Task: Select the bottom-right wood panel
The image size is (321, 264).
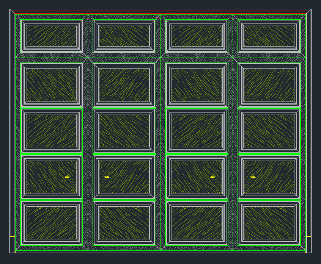Action: [x=269, y=223]
